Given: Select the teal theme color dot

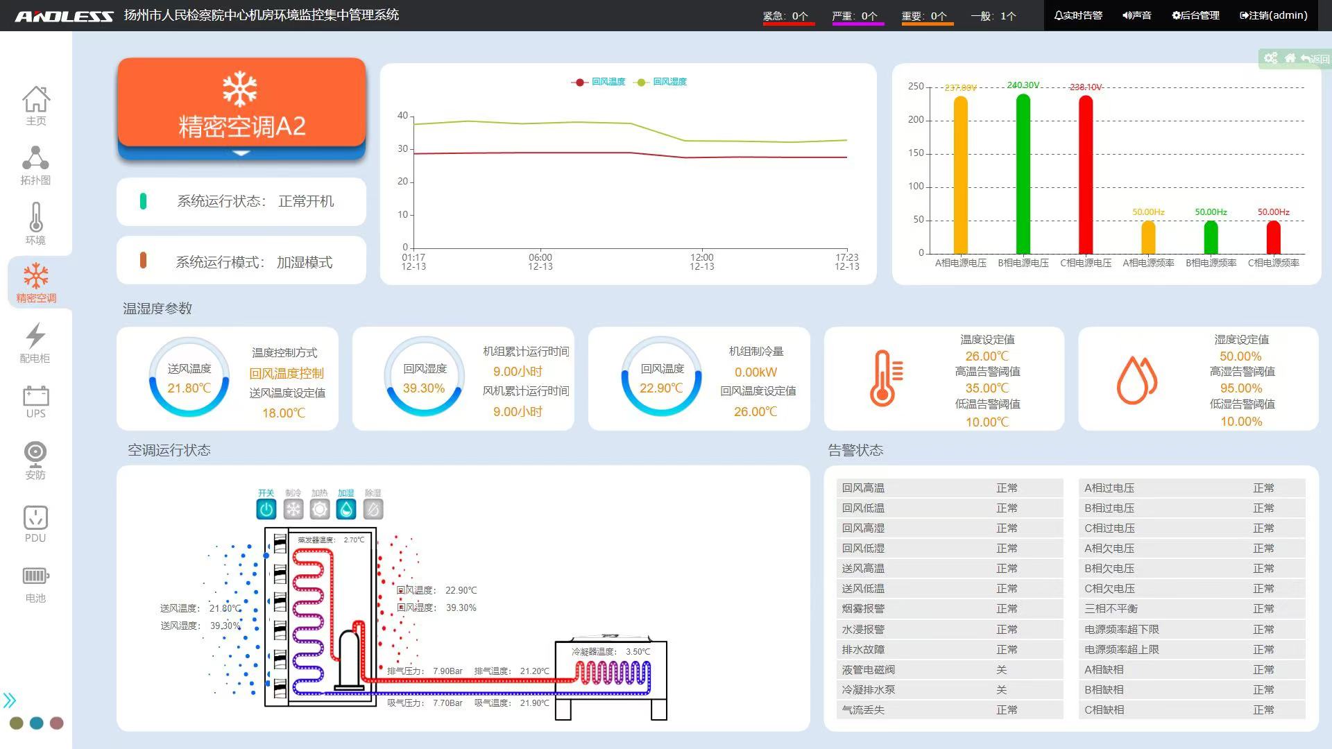Looking at the screenshot, I should (x=37, y=723).
